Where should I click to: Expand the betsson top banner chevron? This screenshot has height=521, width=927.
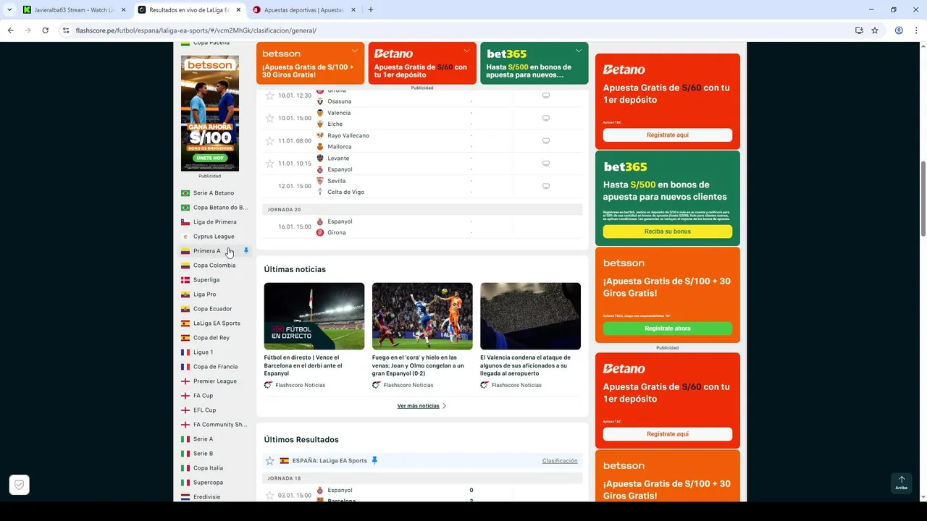click(x=355, y=51)
